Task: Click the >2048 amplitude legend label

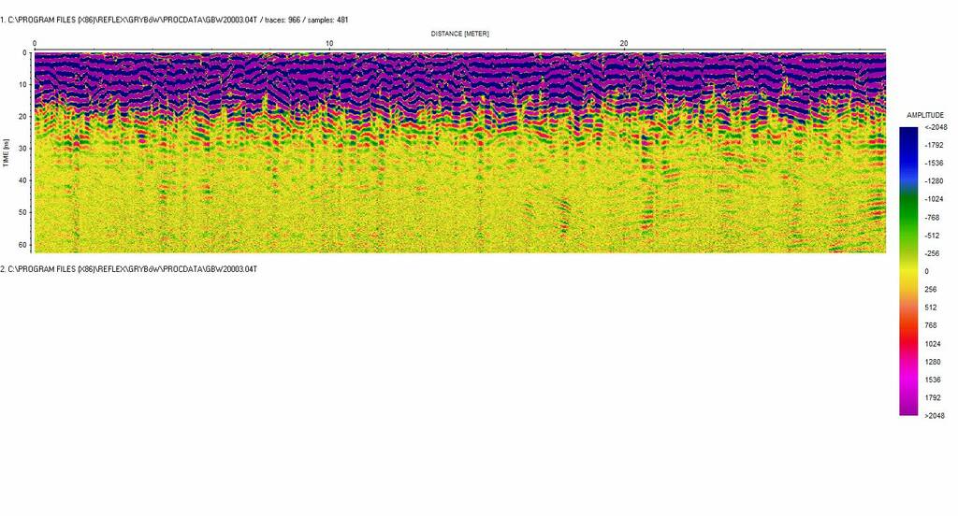Action: tap(935, 415)
